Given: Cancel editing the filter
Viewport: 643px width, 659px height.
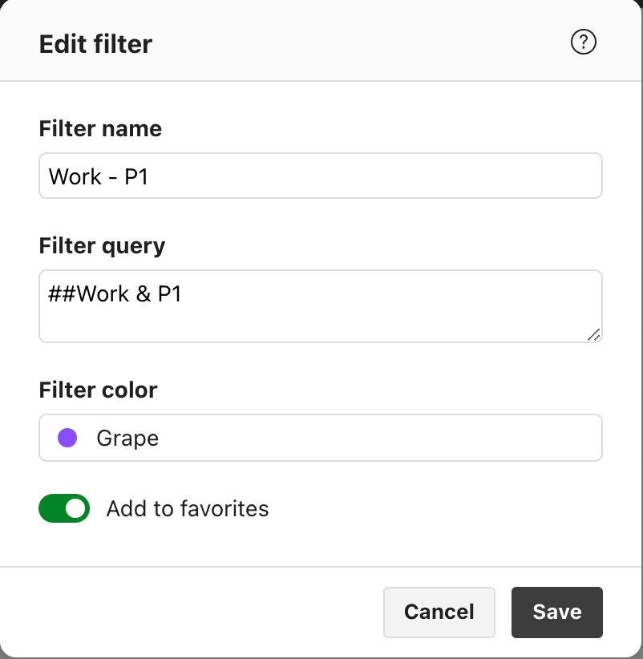Looking at the screenshot, I should click(x=439, y=612).
